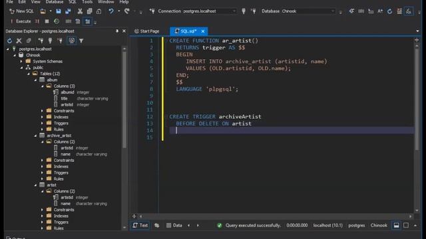The image size is (426, 239).
Task: Open the Tools menu
Action: click(87, 2)
